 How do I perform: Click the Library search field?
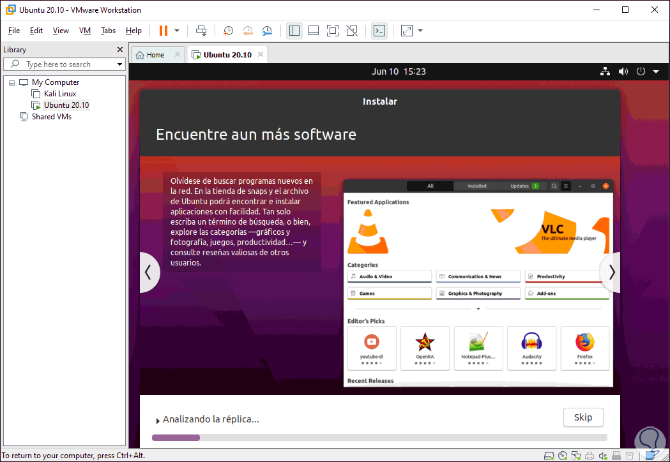[x=64, y=64]
